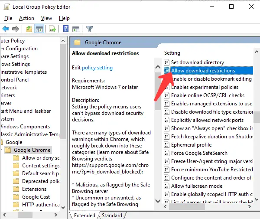Click the Allow fullscreen mode policy icon

click(166, 186)
